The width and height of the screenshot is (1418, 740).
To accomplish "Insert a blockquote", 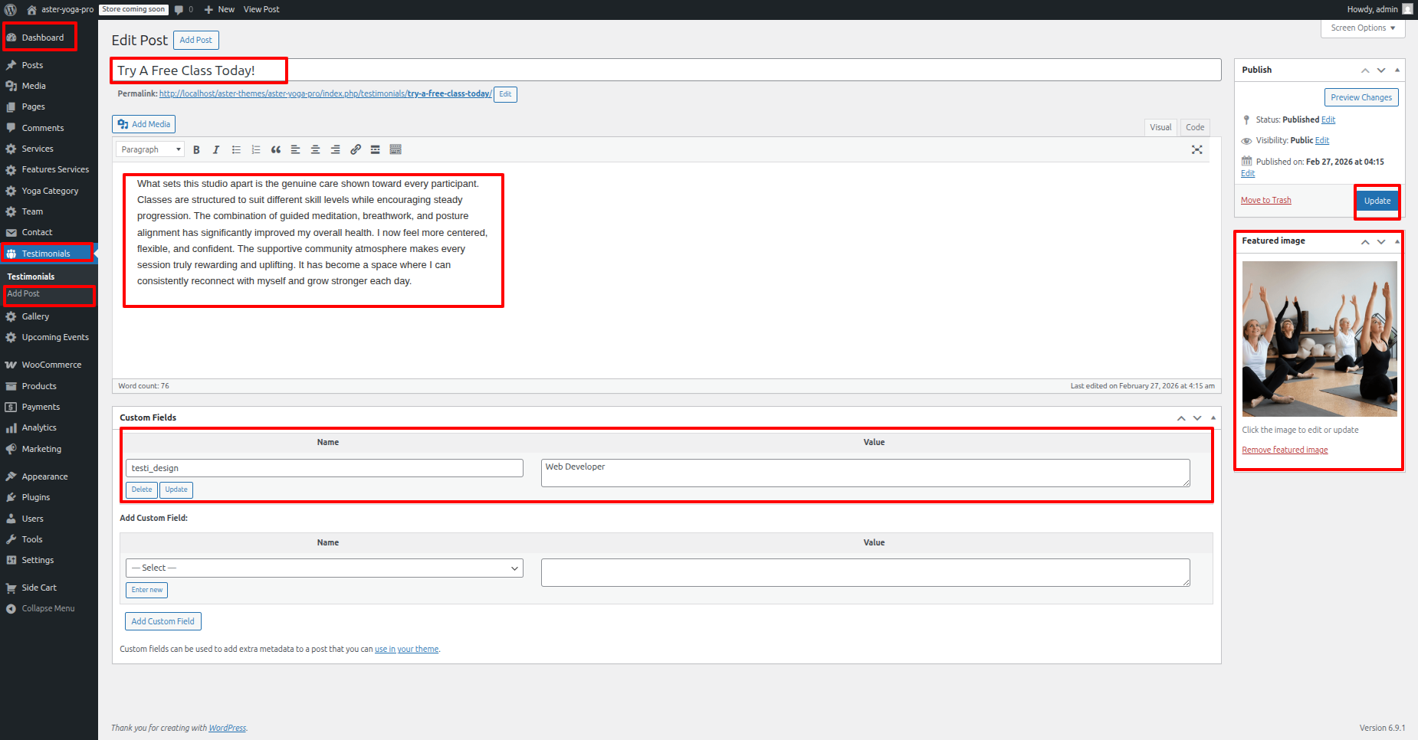I will click(276, 150).
